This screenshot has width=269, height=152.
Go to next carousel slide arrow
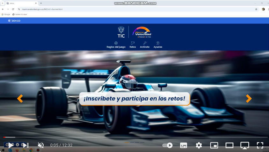pyautogui.click(x=249, y=99)
